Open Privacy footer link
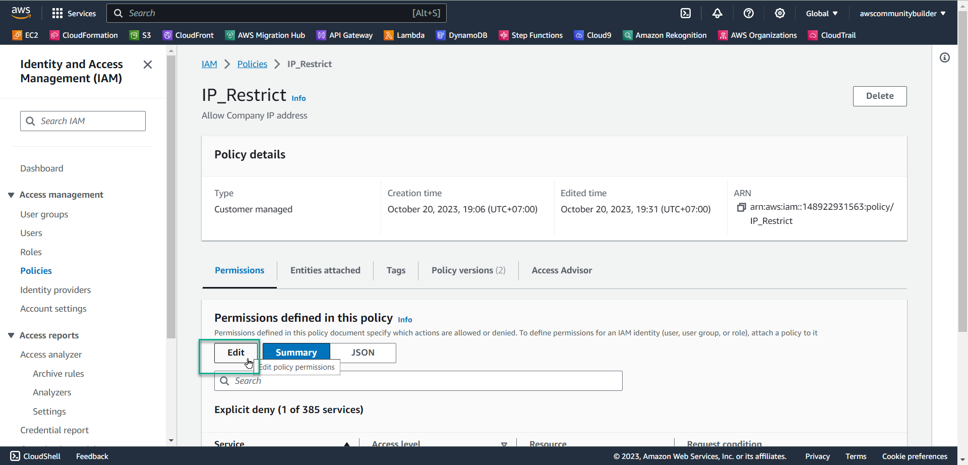The height and width of the screenshot is (465, 968). click(x=817, y=456)
